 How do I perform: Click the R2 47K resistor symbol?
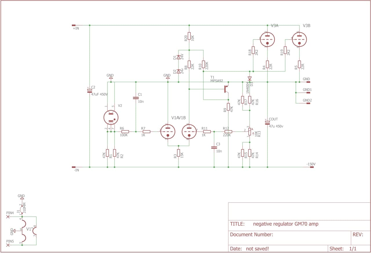pos(114,153)
